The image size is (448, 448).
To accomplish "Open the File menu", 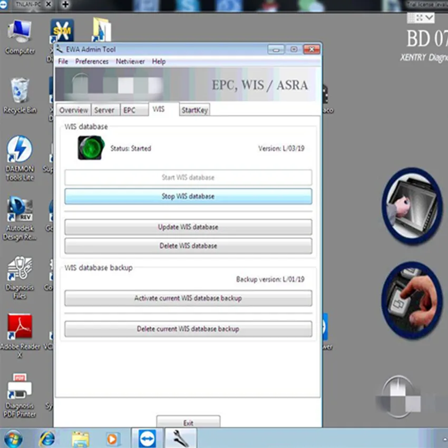I will tap(63, 62).
